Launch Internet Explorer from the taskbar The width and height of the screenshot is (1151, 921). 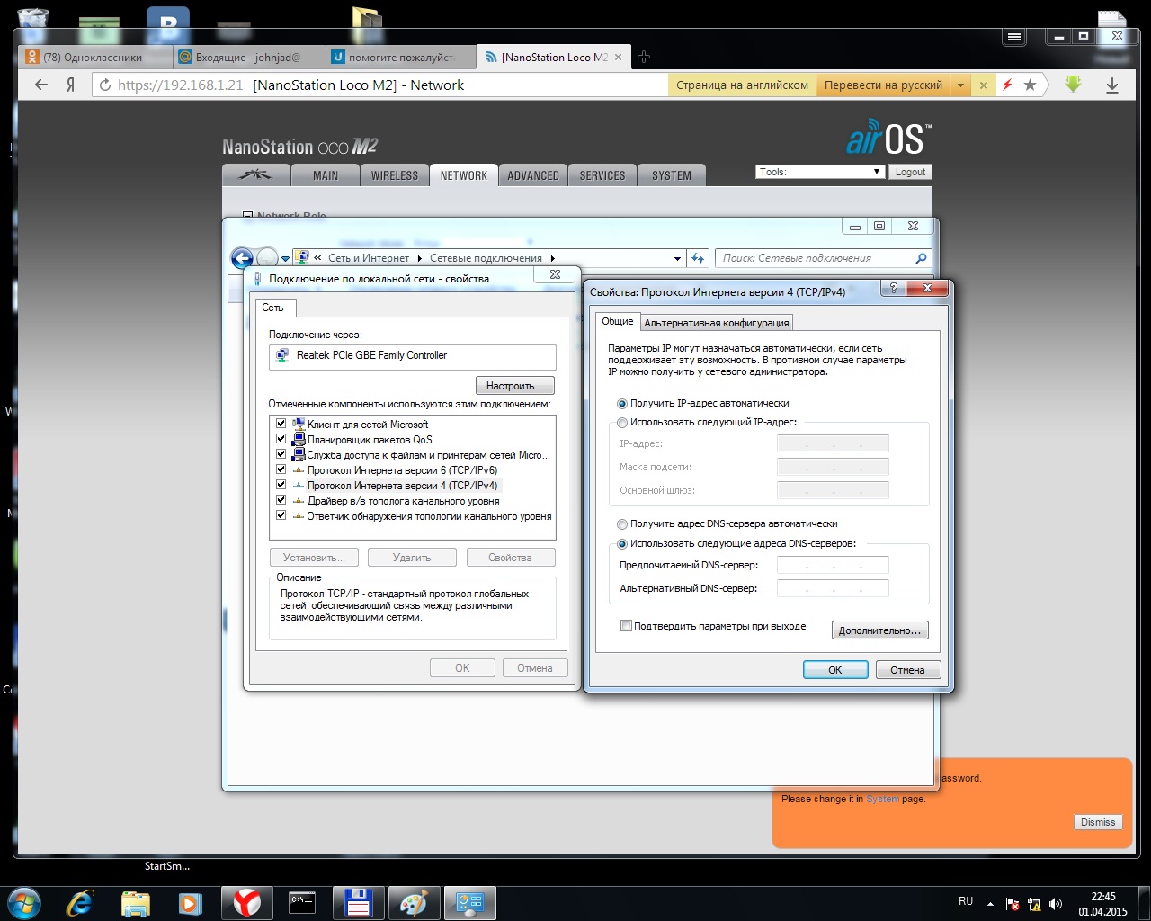[80, 902]
